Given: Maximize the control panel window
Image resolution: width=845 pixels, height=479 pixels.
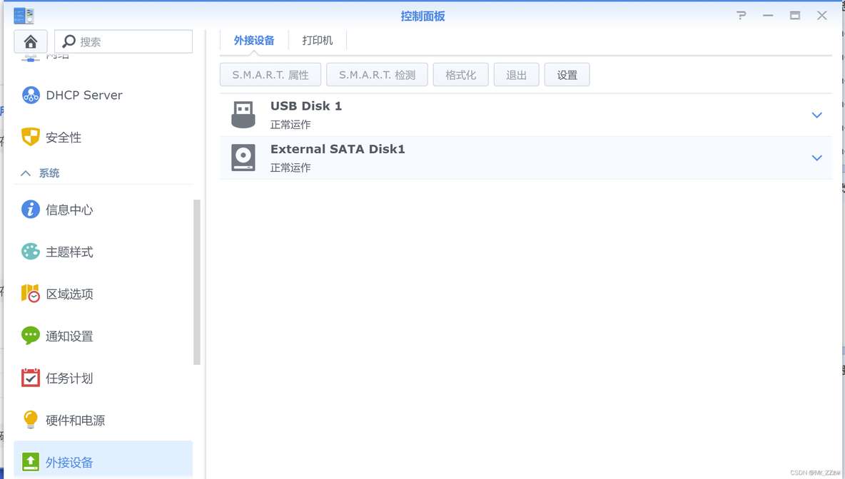Looking at the screenshot, I should coord(795,16).
